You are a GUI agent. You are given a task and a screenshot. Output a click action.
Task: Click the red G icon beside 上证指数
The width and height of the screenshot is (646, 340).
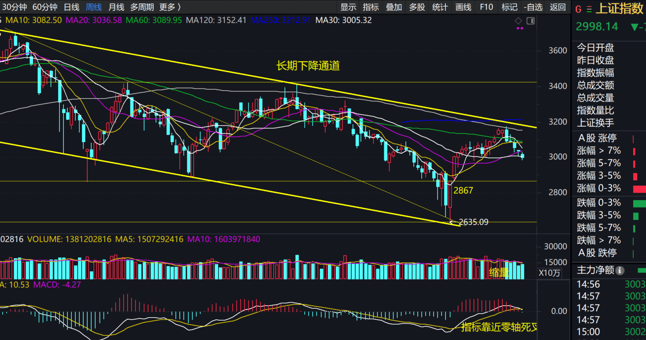pyautogui.click(x=578, y=9)
